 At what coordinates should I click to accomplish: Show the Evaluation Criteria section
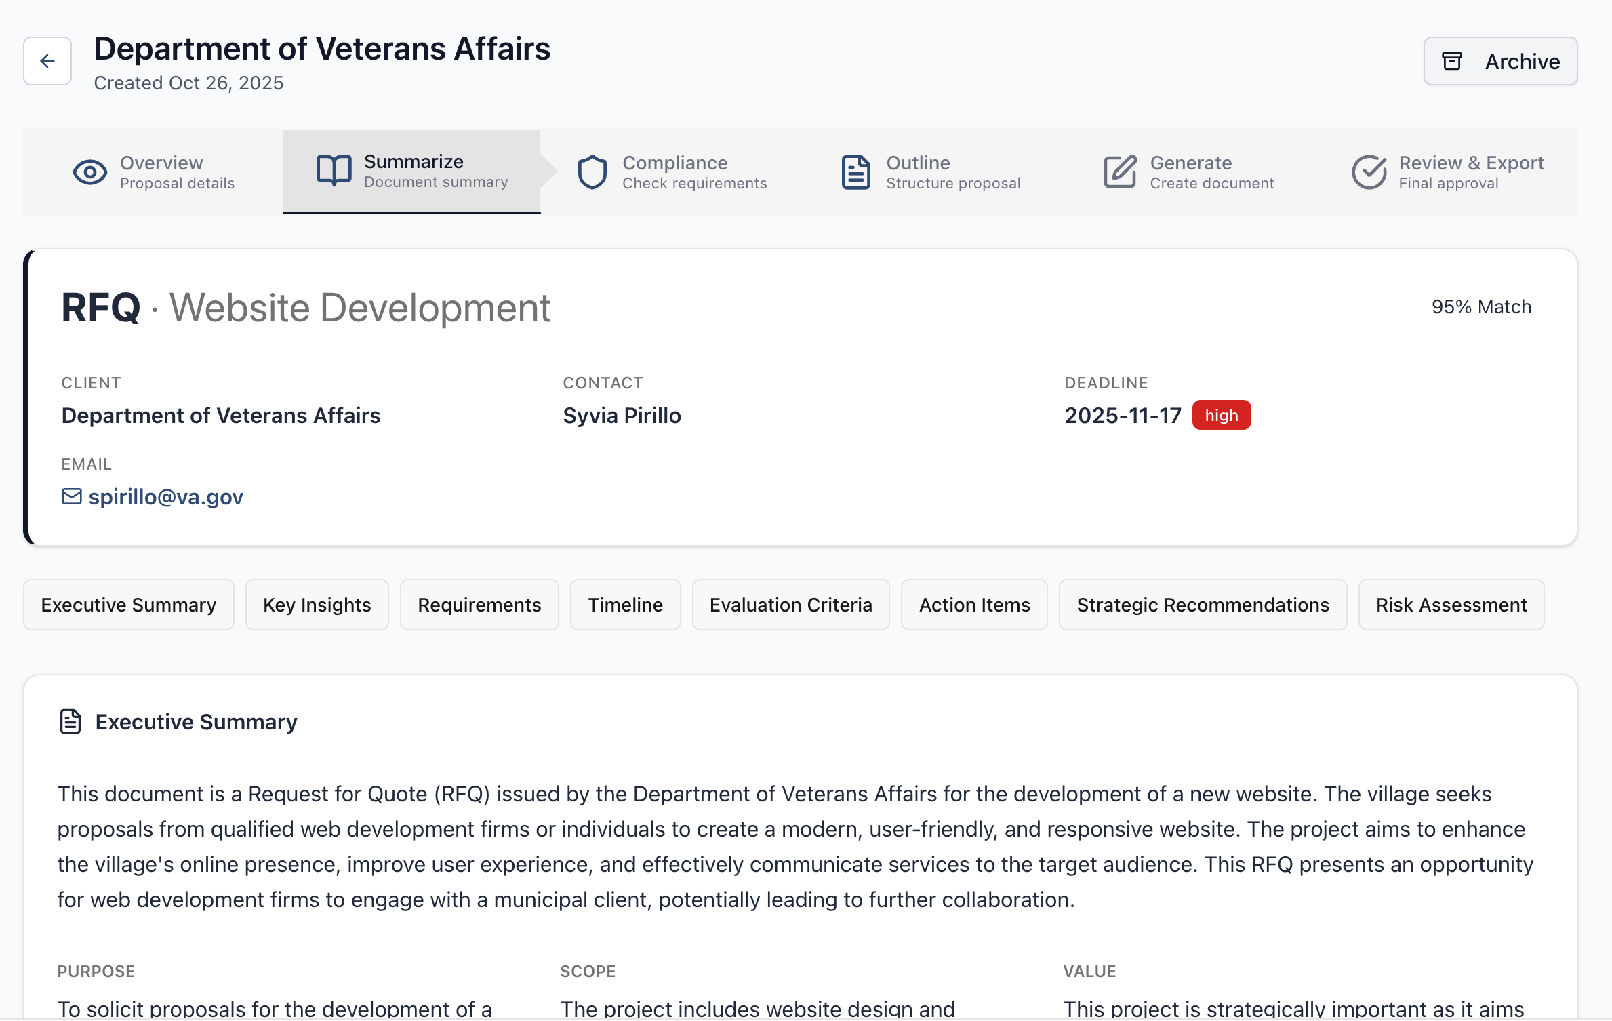790,605
